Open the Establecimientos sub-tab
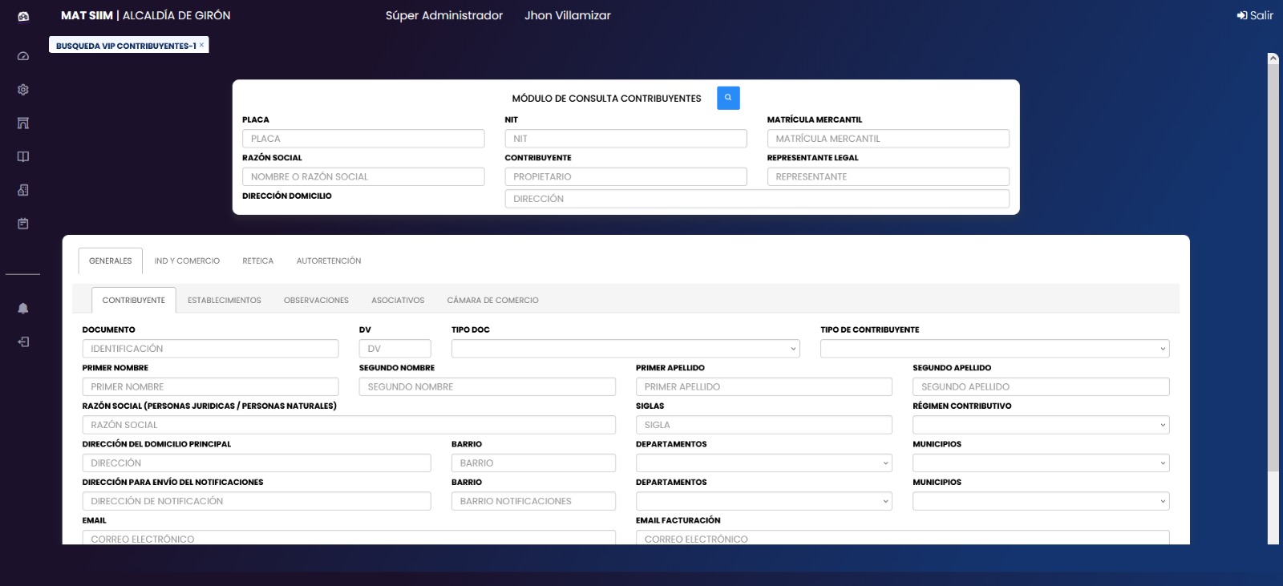This screenshot has height=586, width=1283. (225, 301)
